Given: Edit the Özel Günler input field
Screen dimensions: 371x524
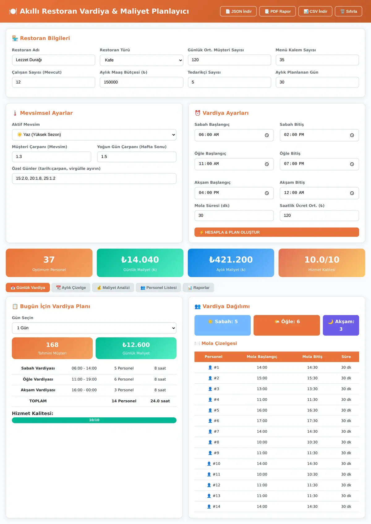Looking at the screenshot, I should pos(94,178).
